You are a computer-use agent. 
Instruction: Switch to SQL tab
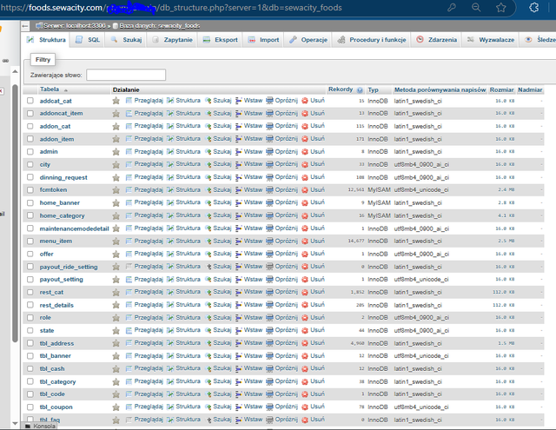(88, 40)
